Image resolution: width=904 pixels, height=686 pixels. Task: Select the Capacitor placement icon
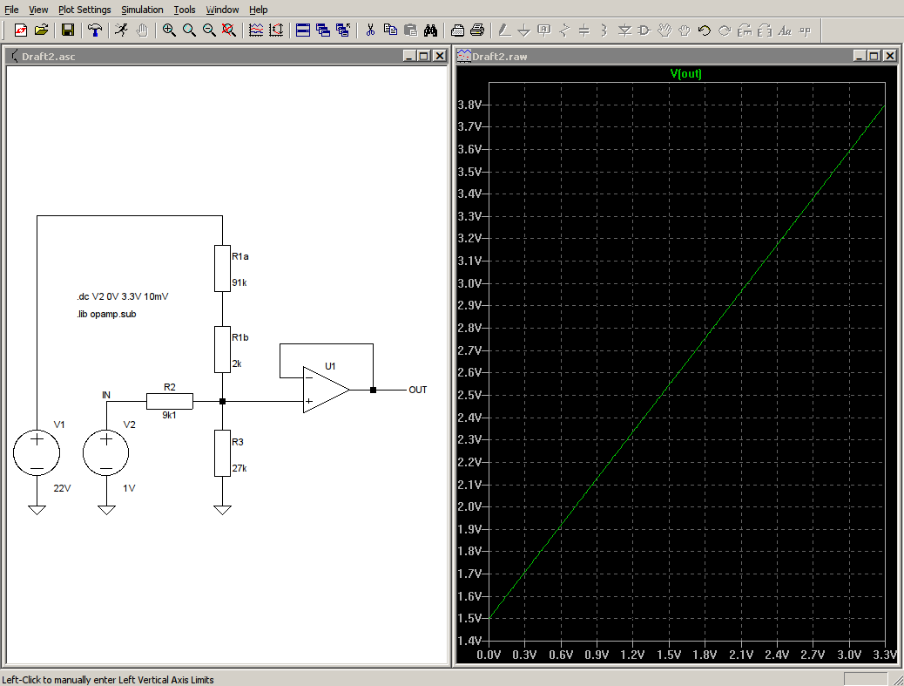pyautogui.click(x=584, y=30)
